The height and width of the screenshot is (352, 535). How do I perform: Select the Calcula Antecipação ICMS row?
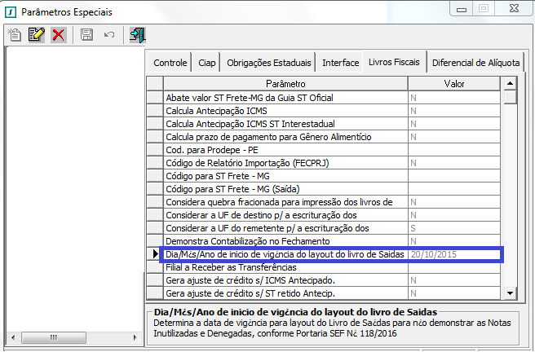pos(285,111)
